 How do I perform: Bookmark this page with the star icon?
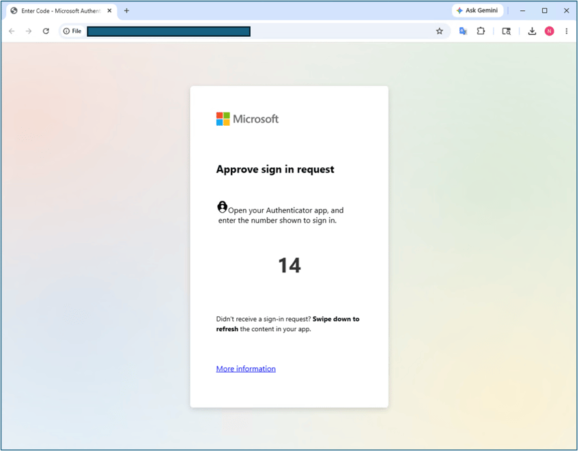[x=440, y=31]
